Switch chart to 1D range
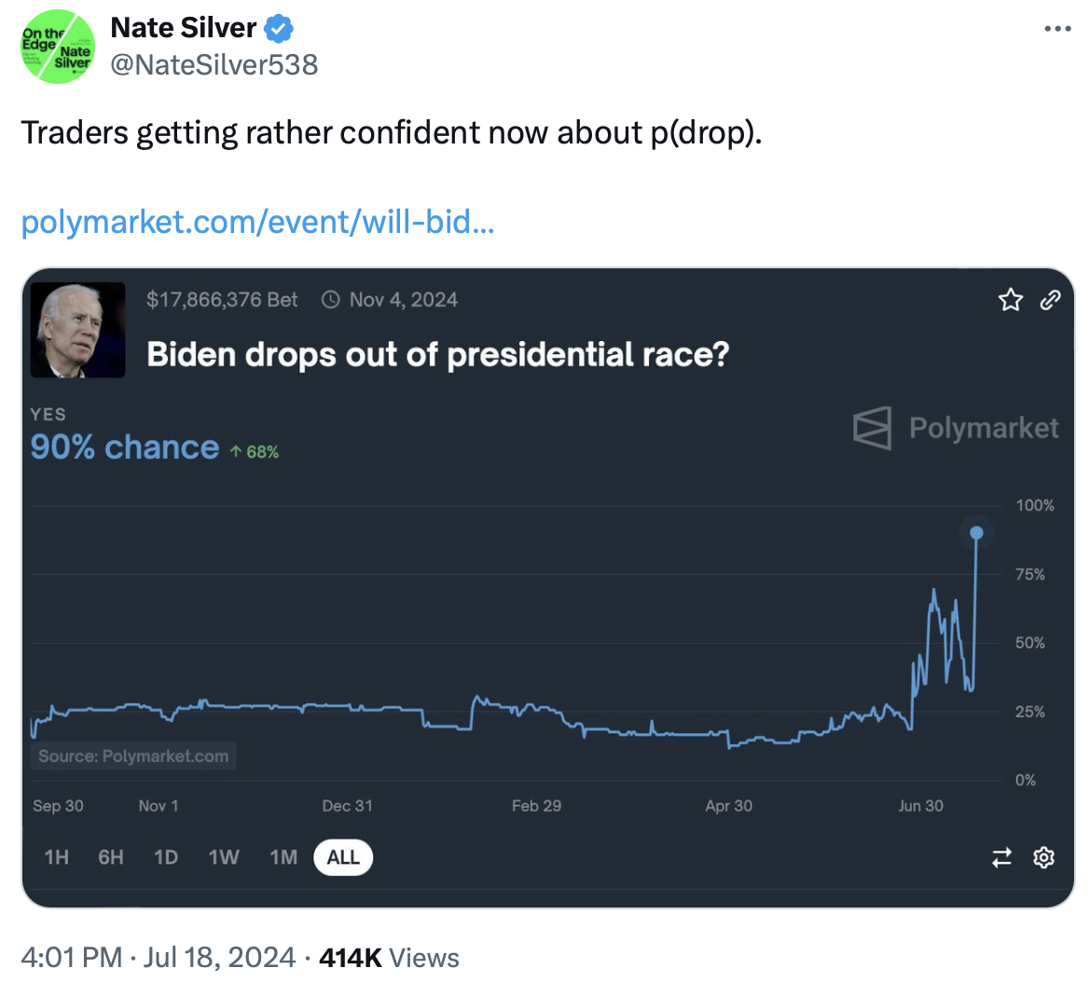Viewport: 1089px width, 982px height. coord(166,857)
